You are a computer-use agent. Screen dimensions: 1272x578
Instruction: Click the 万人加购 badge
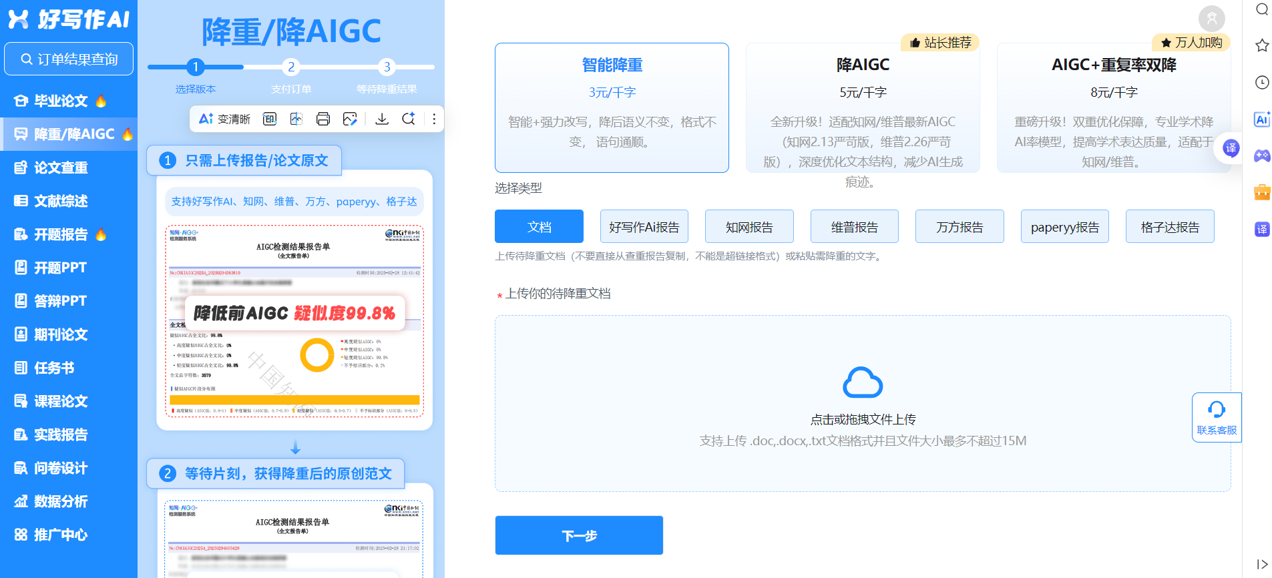(x=1191, y=43)
